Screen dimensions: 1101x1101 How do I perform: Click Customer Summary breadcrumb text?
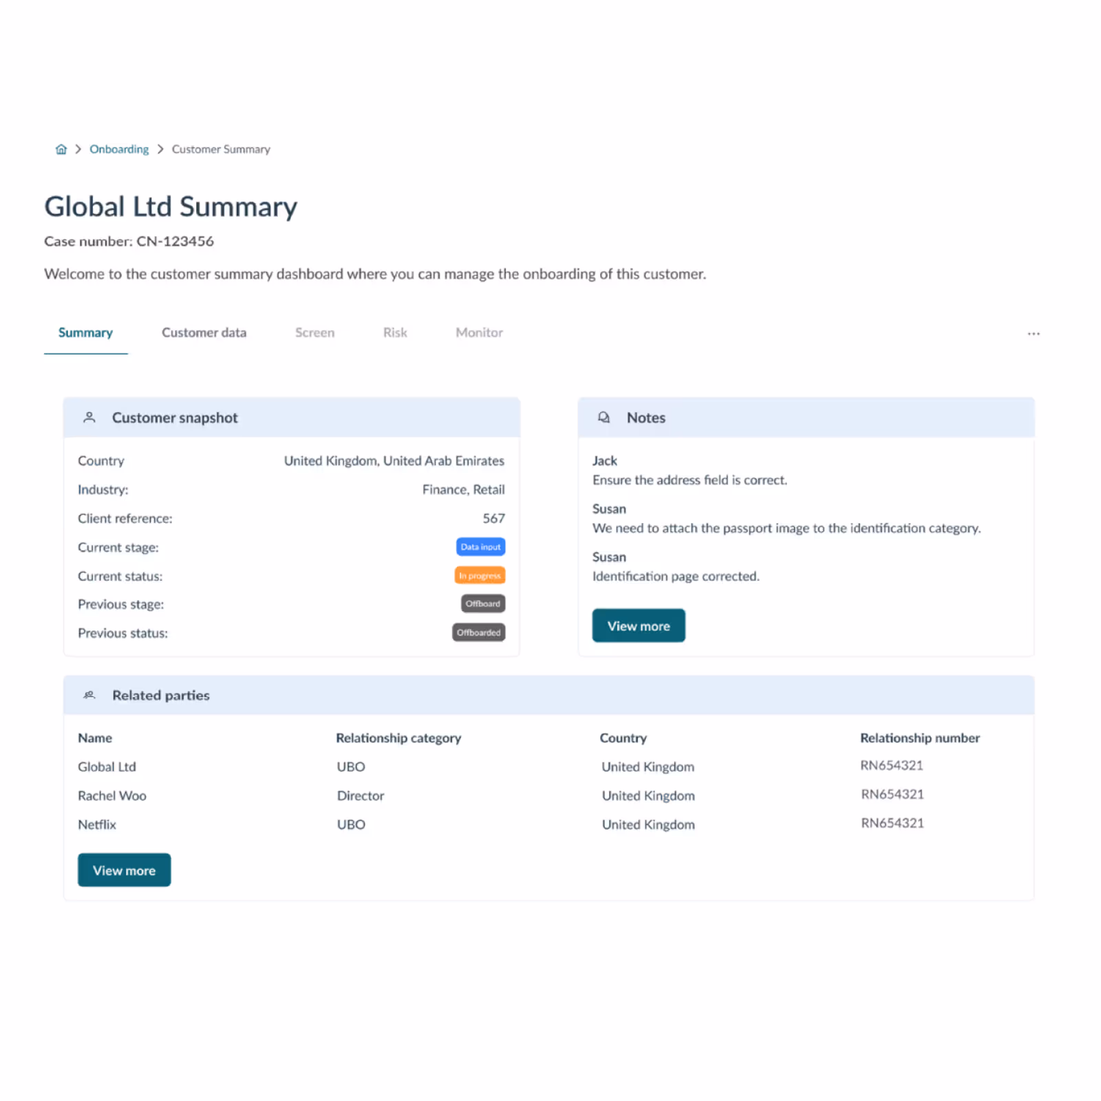click(221, 149)
